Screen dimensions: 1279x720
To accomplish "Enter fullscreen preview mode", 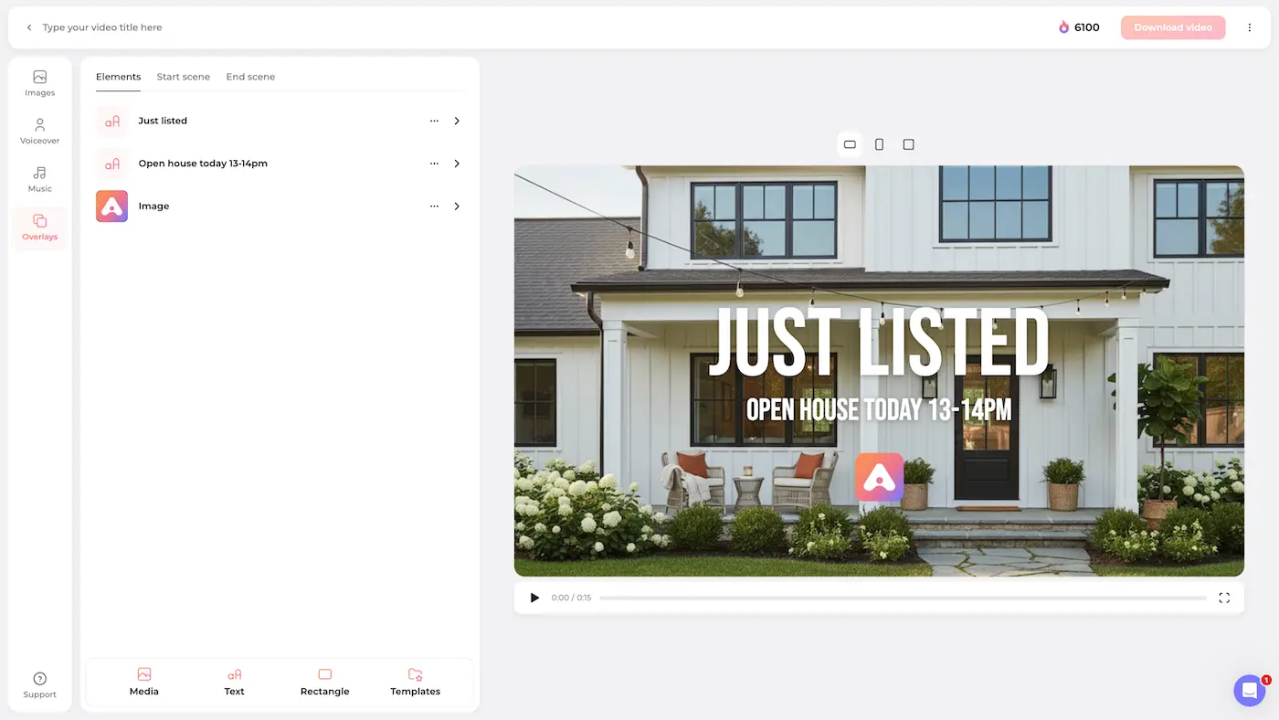I will click(1224, 597).
